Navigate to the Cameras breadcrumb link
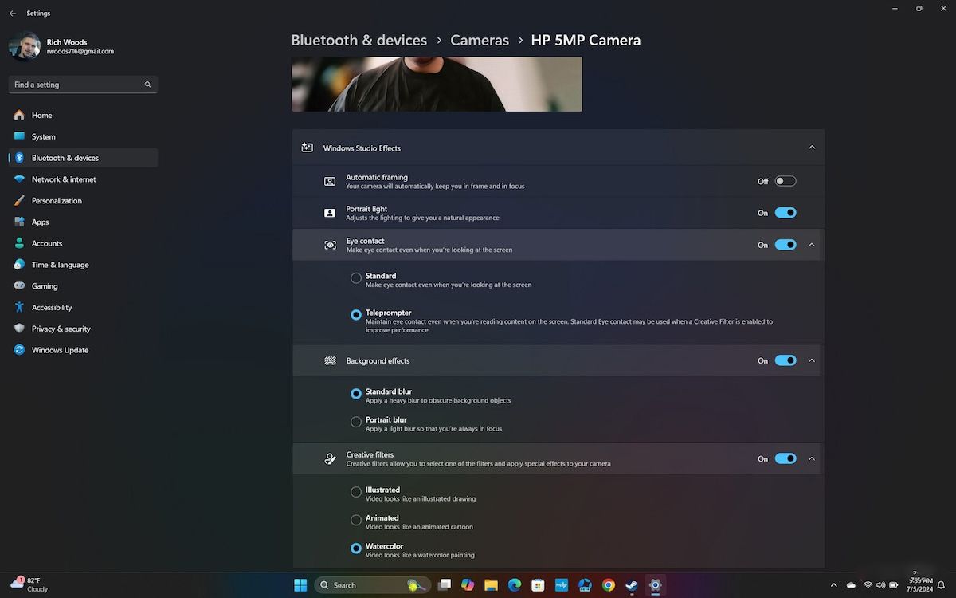This screenshot has width=956, height=598. (480, 40)
